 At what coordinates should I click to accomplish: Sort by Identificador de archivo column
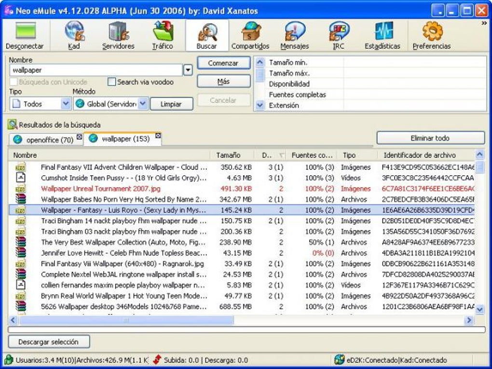click(x=427, y=155)
